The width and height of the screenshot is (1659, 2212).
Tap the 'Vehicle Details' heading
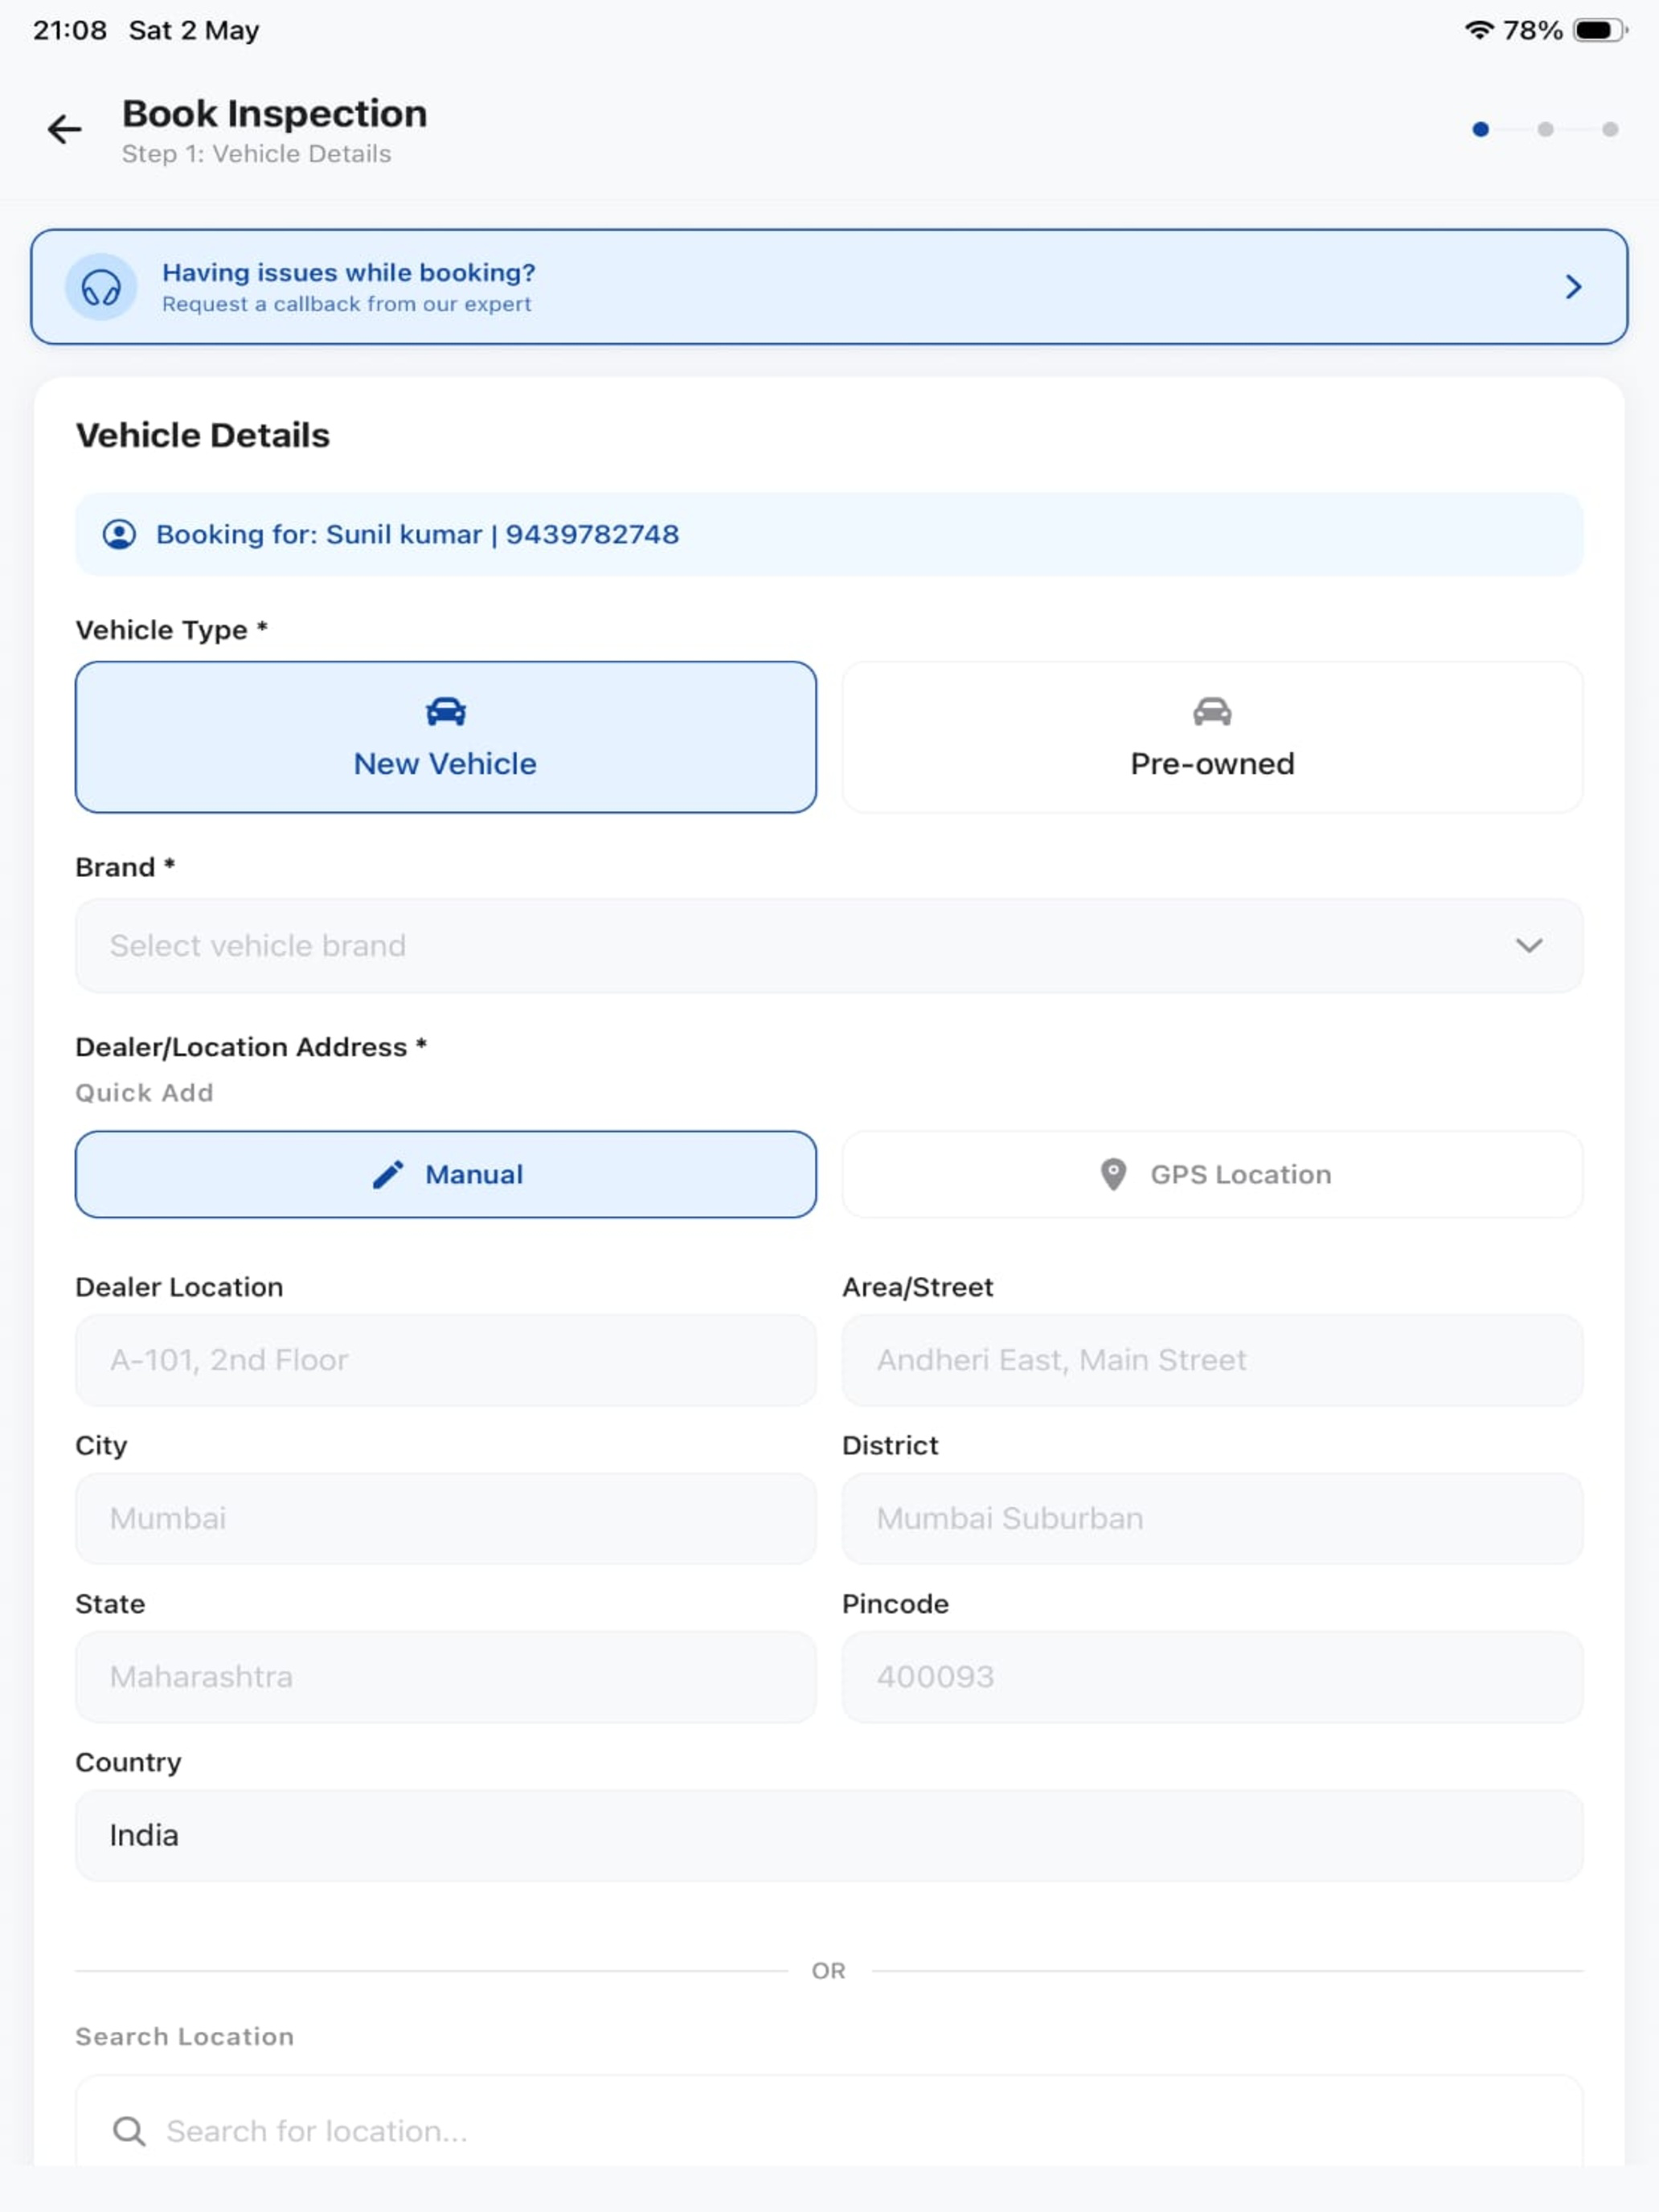[203, 436]
